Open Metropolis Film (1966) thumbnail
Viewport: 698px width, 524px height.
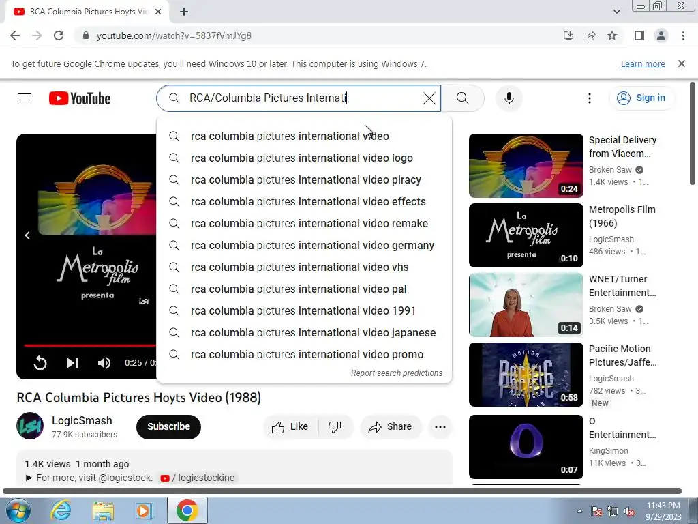[x=526, y=235]
